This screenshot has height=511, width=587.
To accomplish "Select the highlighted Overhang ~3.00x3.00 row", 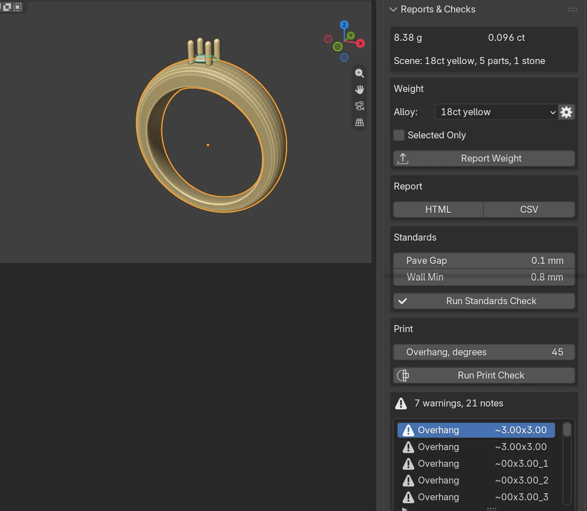I will (476, 430).
